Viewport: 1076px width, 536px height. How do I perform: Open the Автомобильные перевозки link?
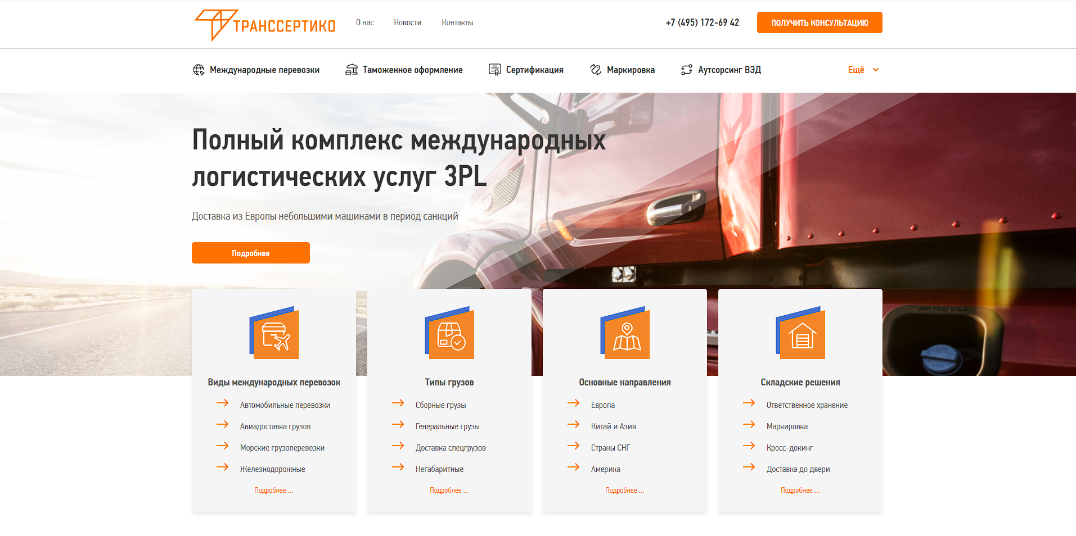pos(285,405)
